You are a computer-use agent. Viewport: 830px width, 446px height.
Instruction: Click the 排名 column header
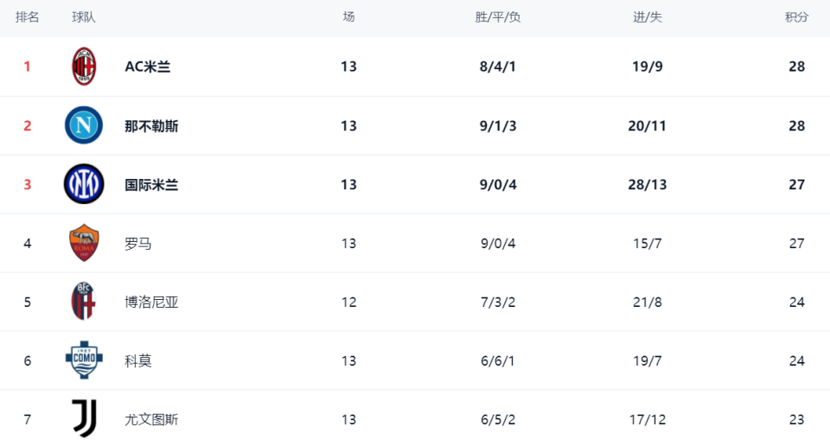(x=28, y=17)
